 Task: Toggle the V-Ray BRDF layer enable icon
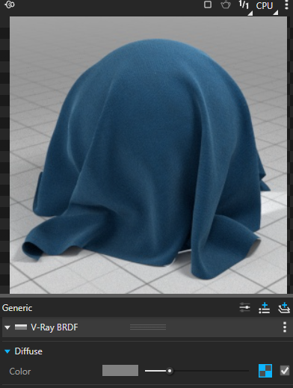[21, 327]
